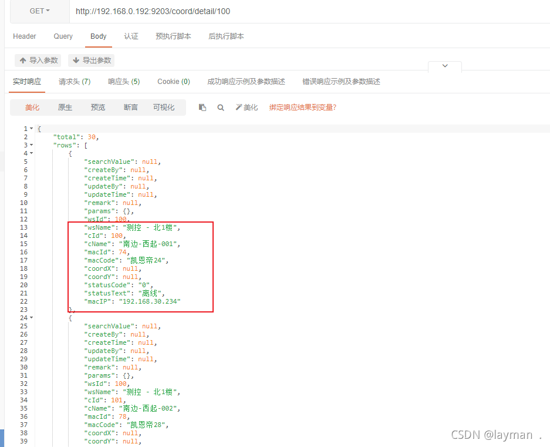
Task: Open the GET method dropdown
Action: [x=40, y=11]
